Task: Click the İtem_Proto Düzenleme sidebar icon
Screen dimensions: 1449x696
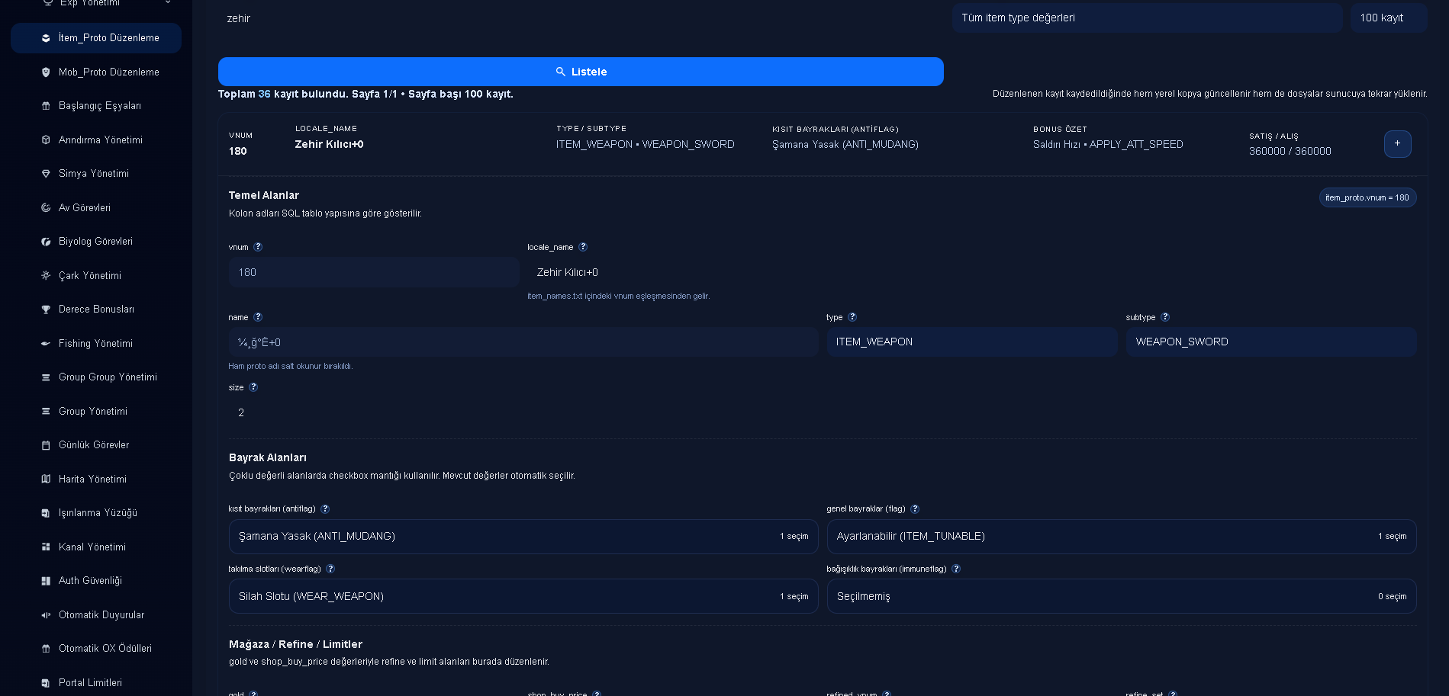Action: [x=46, y=38]
